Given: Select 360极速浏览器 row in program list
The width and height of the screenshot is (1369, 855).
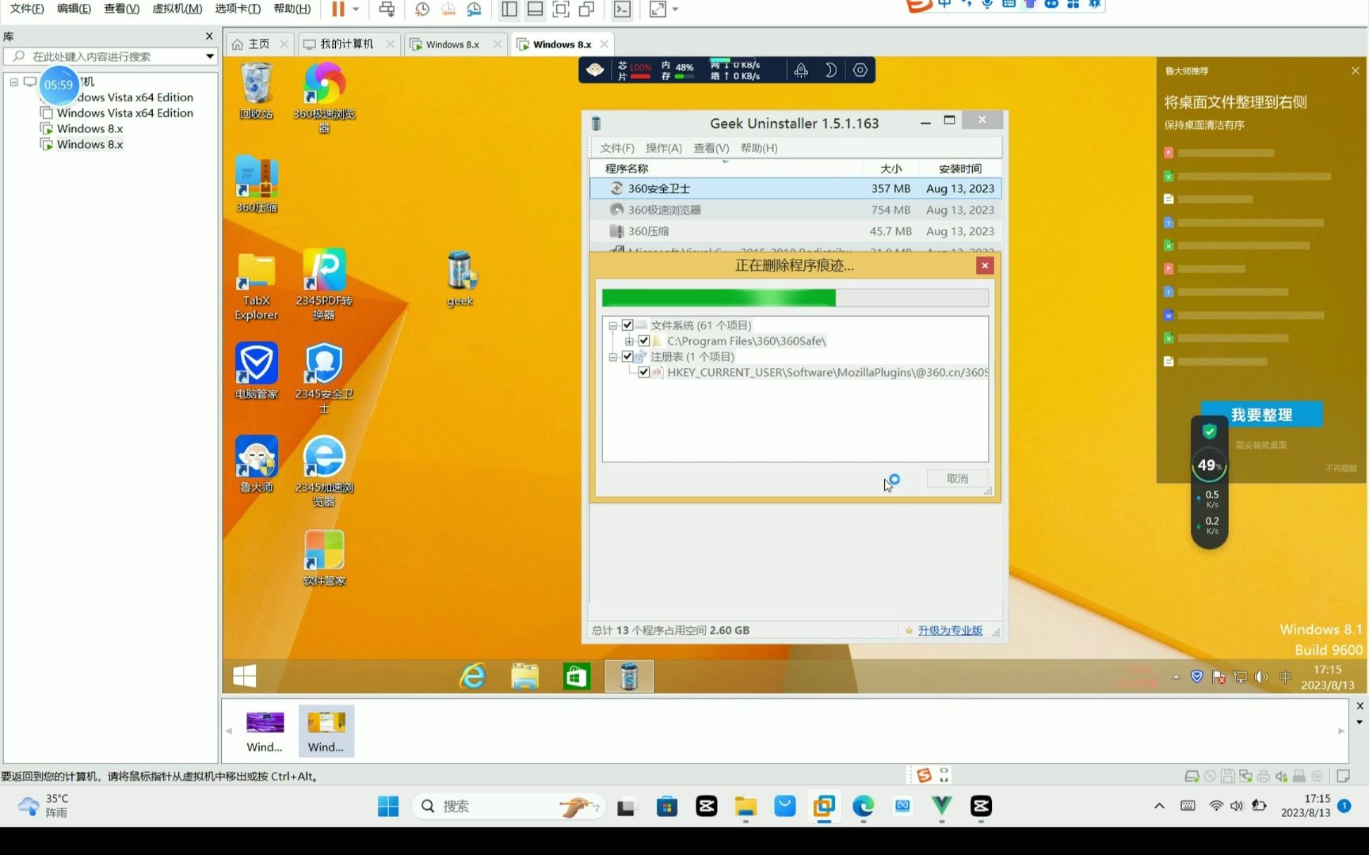Looking at the screenshot, I should click(x=796, y=210).
